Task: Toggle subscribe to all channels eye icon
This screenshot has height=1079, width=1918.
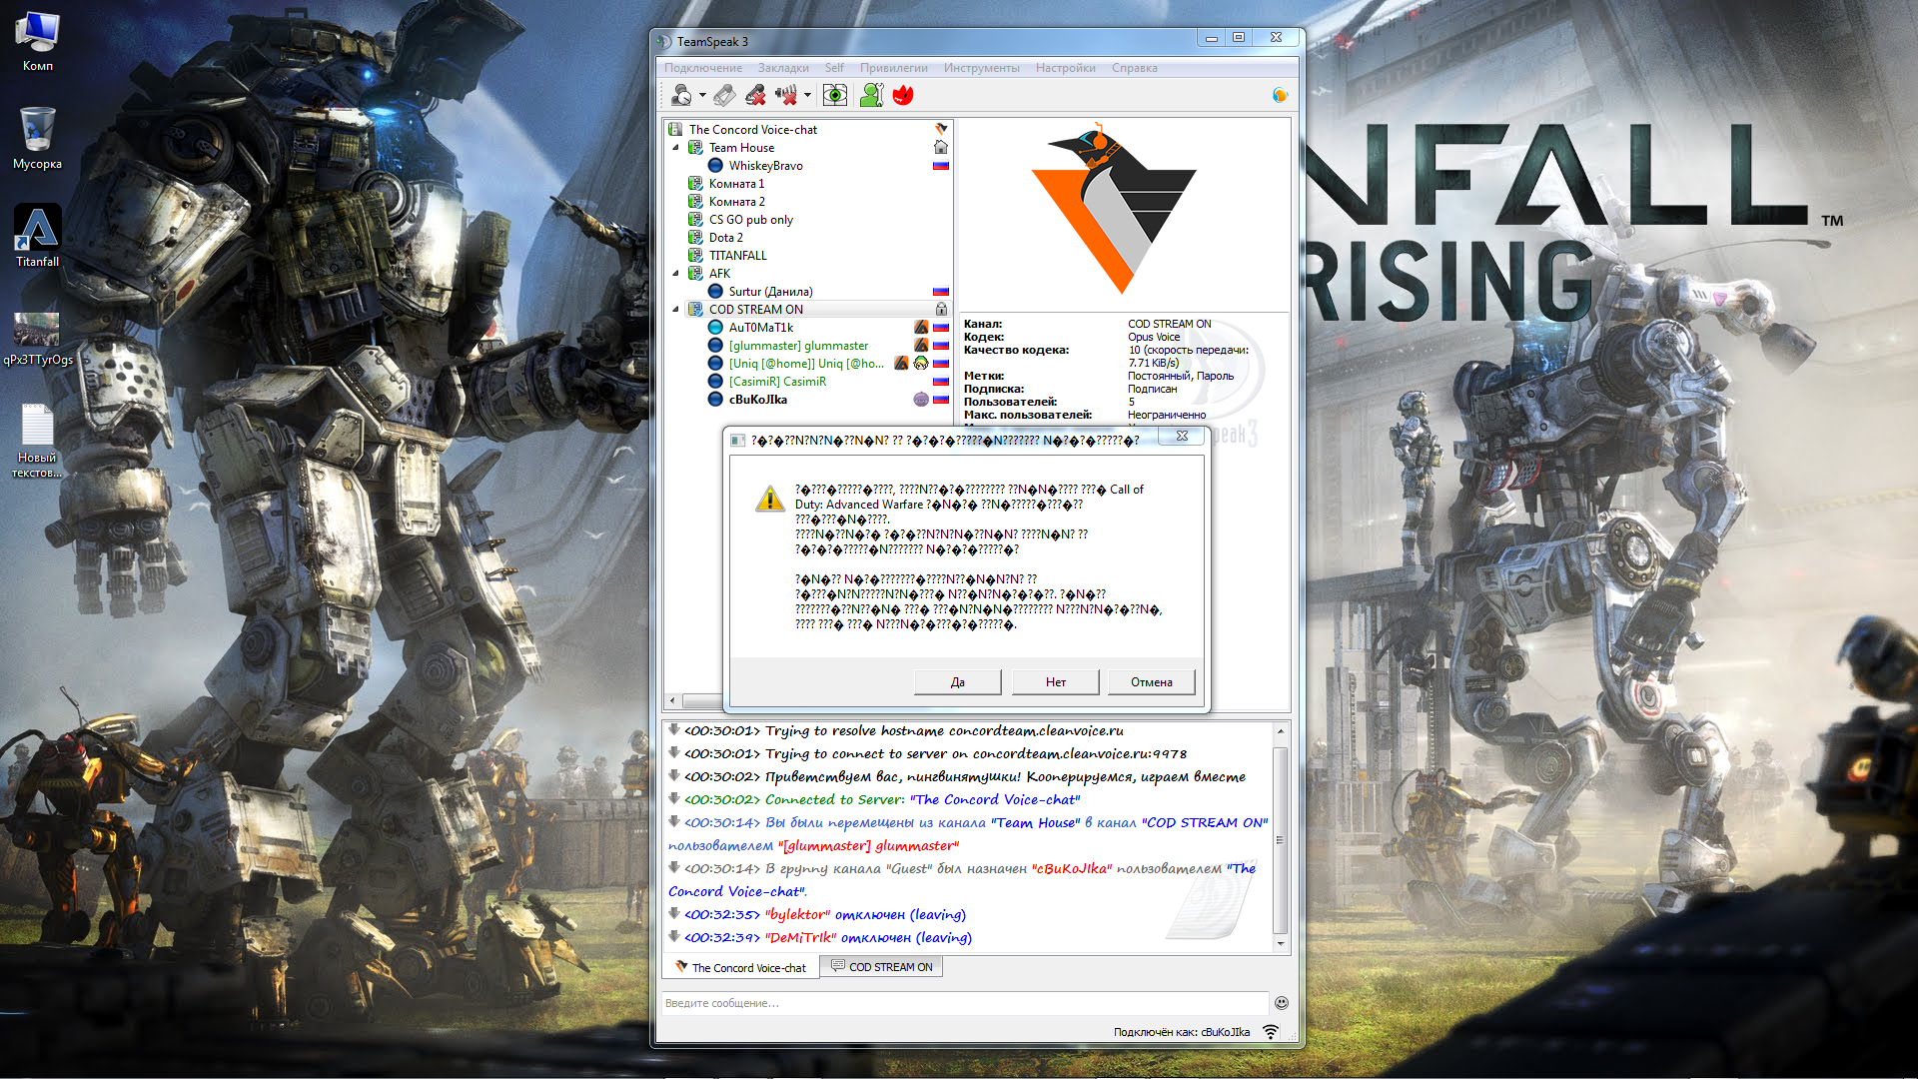Action: pyautogui.click(x=835, y=95)
